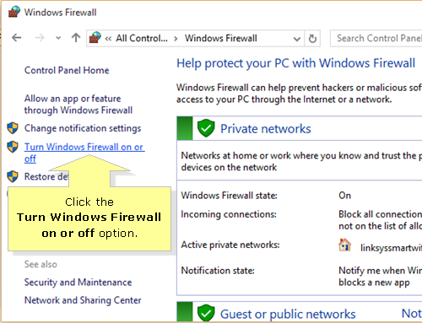422x323 pixels.
Task: Click the firewall icon in address bar
Action: point(95,38)
